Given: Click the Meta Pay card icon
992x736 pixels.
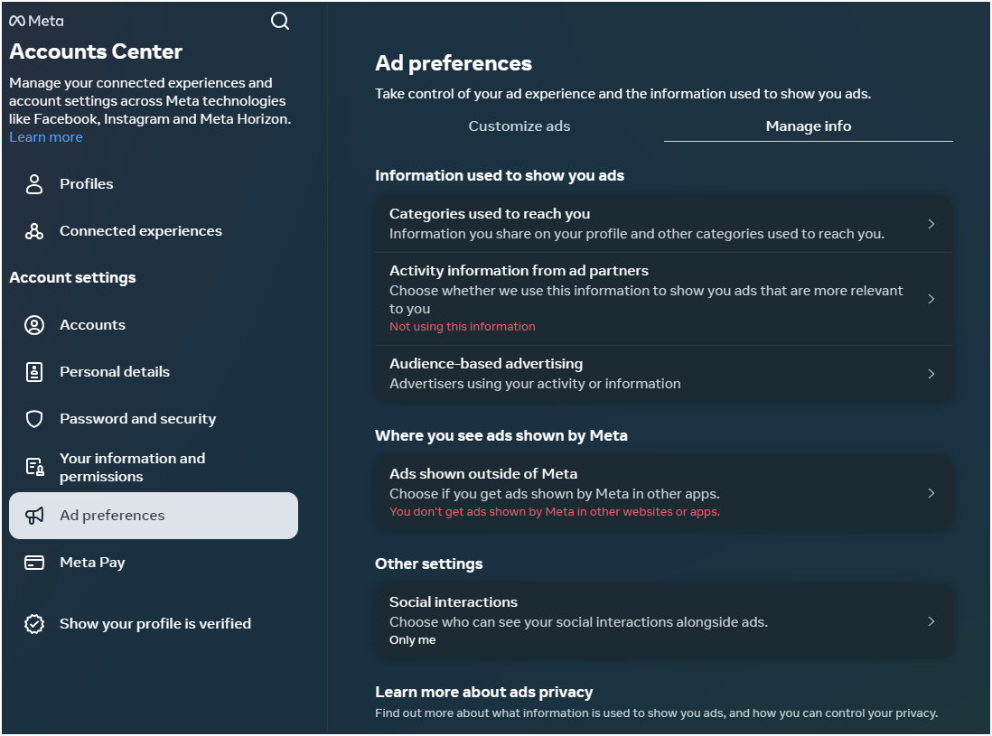Looking at the screenshot, I should coord(33,562).
